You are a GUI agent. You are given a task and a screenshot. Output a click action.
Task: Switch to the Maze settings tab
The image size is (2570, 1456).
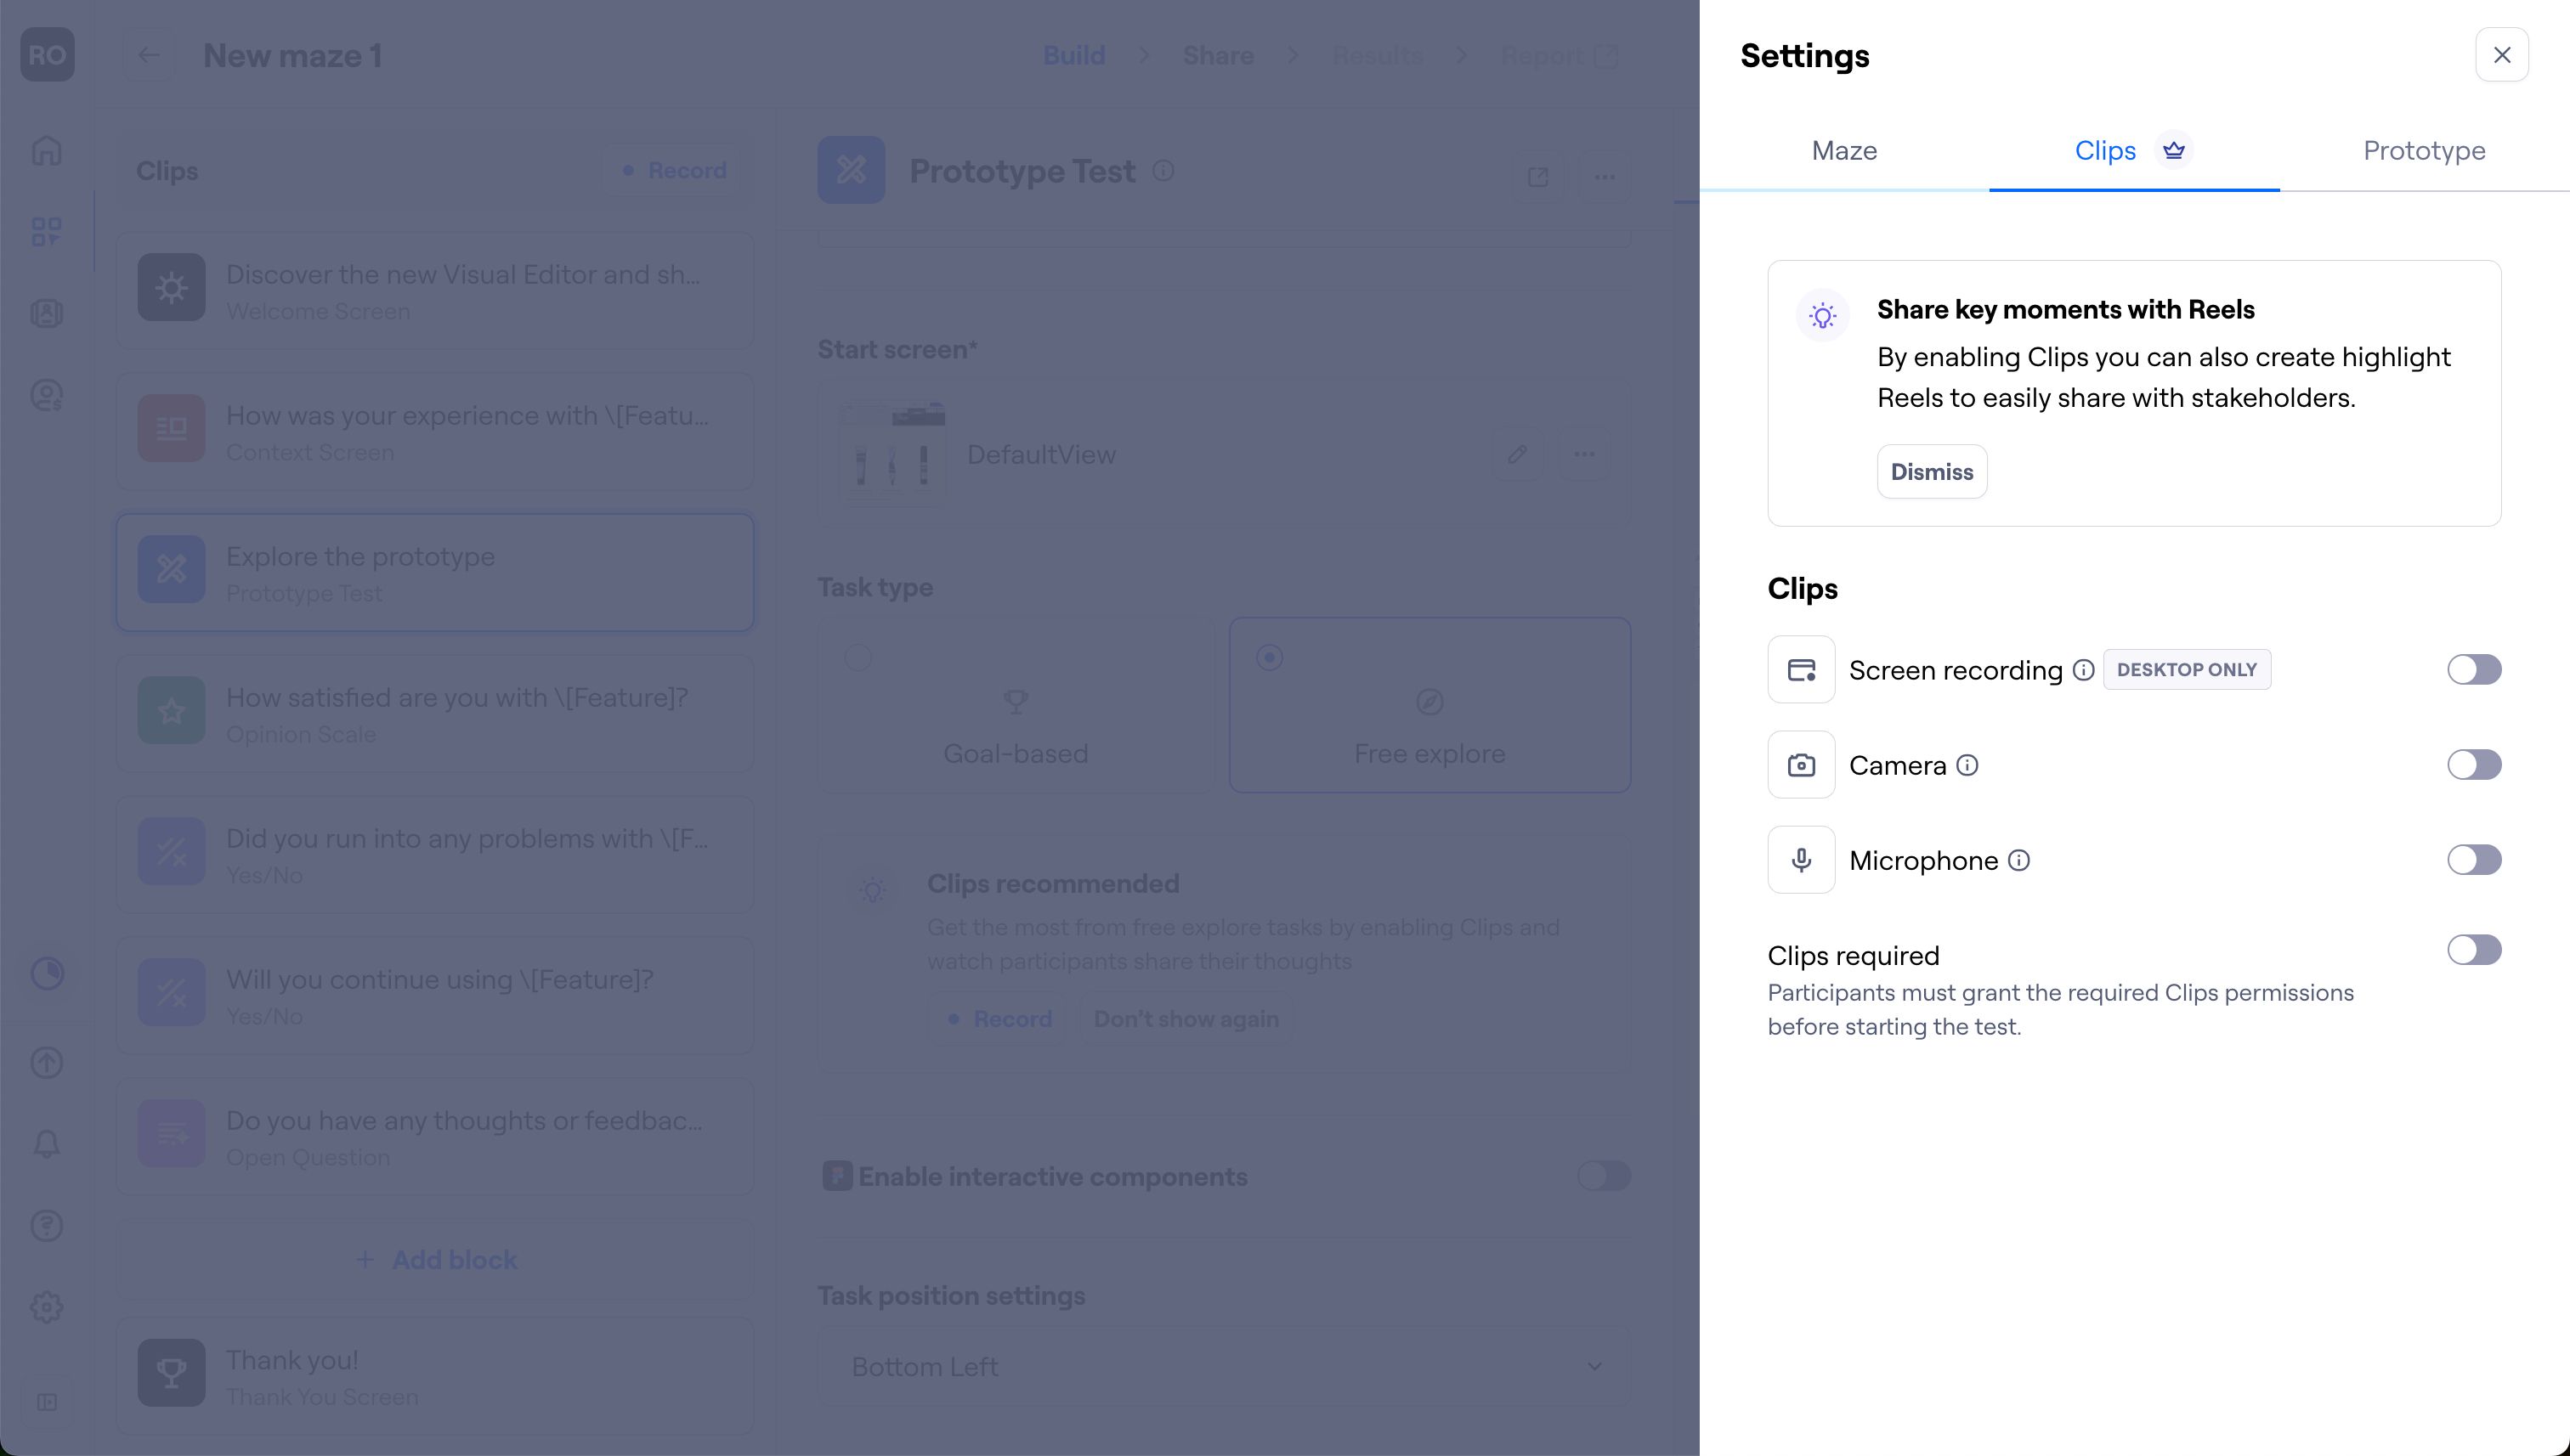[1843, 150]
